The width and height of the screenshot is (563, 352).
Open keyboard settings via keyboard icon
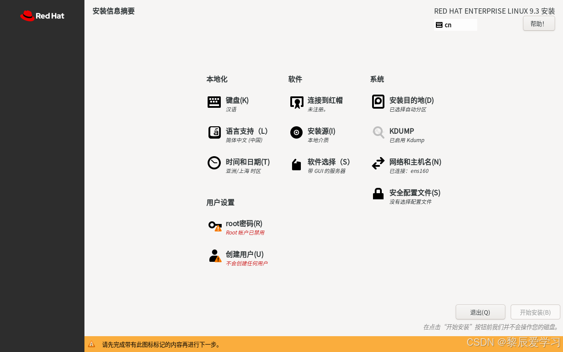(x=214, y=102)
